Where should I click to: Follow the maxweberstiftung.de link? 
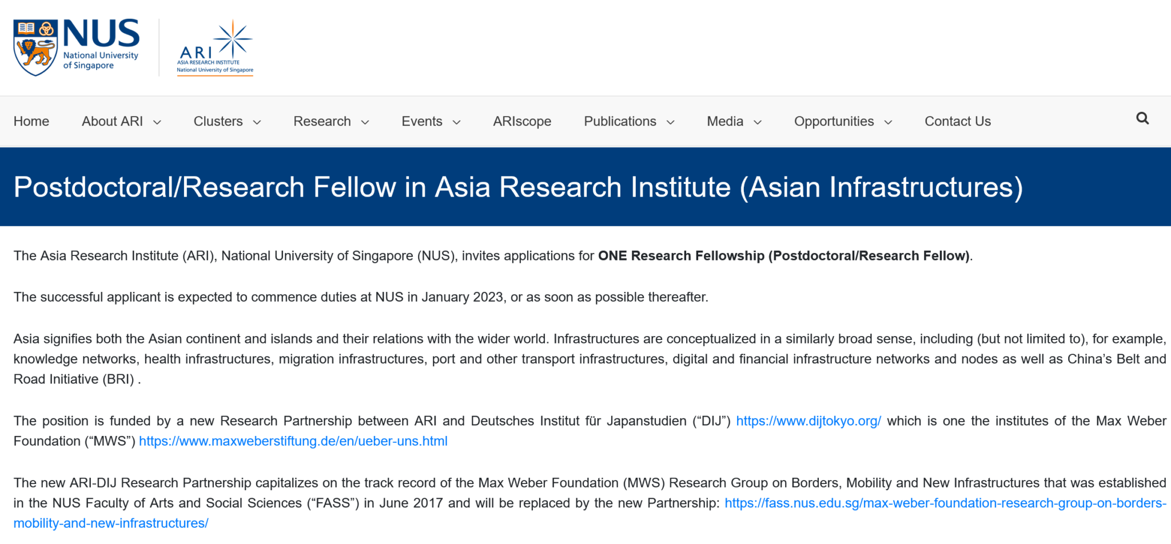(x=293, y=441)
